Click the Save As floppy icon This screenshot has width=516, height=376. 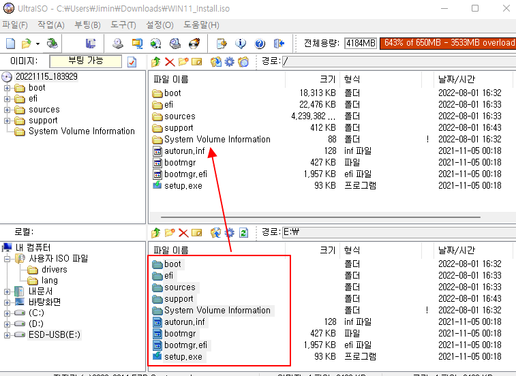91,44
